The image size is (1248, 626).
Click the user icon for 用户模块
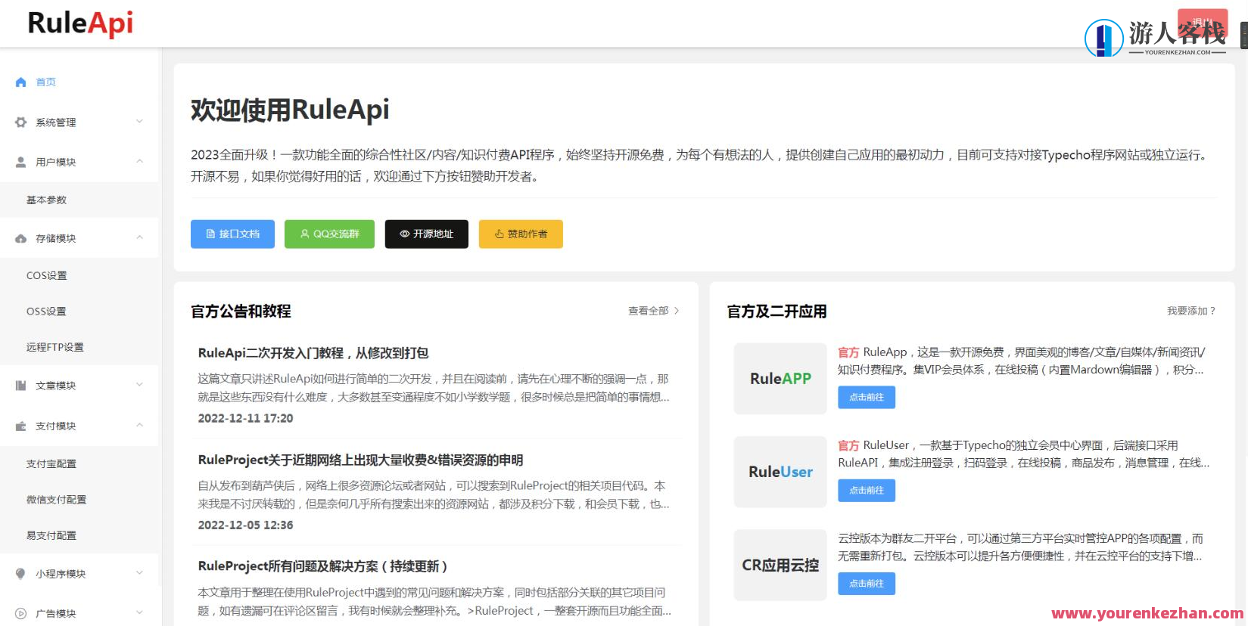(x=20, y=162)
